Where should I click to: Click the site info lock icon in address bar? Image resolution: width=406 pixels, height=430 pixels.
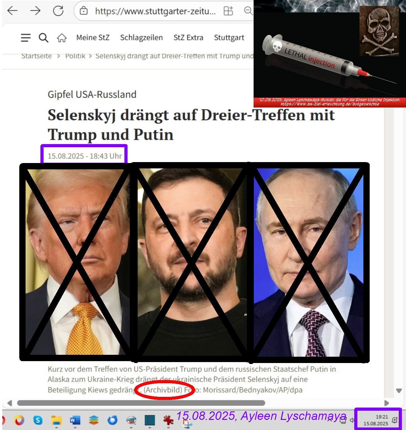[x=84, y=11]
